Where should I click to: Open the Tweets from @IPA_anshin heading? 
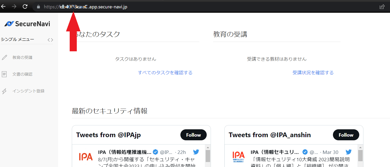click(x=270, y=135)
